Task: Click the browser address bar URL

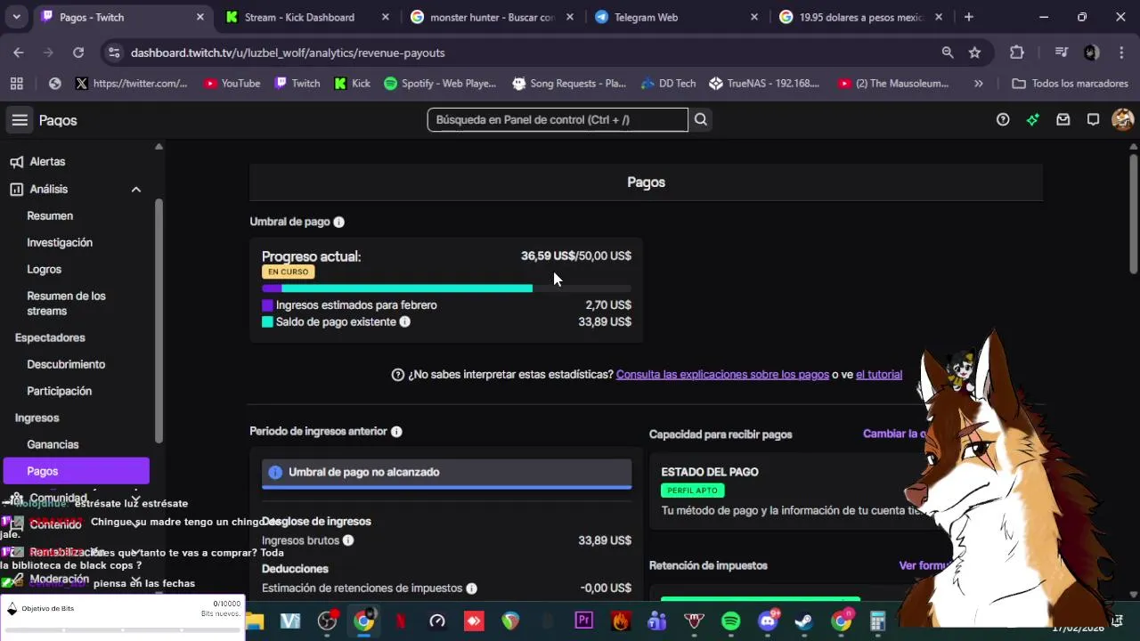Action: point(288,53)
